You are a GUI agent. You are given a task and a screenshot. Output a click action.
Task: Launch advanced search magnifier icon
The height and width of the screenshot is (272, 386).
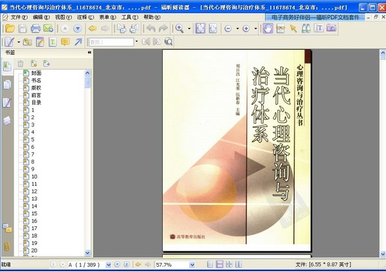click(x=169, y=42)
